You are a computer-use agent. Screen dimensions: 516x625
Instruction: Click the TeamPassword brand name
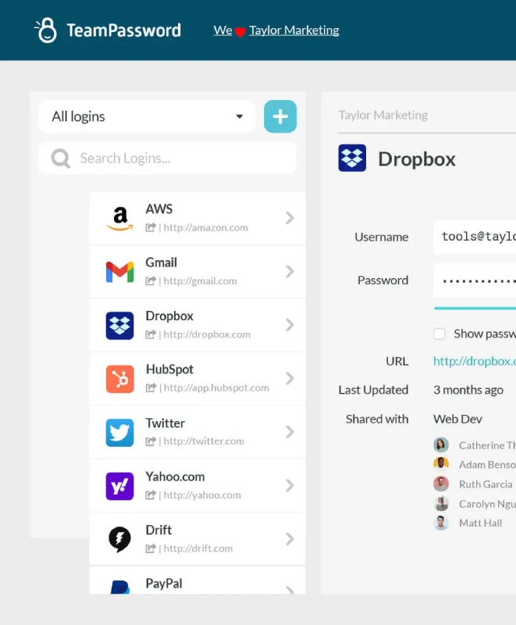coord(124,30)
